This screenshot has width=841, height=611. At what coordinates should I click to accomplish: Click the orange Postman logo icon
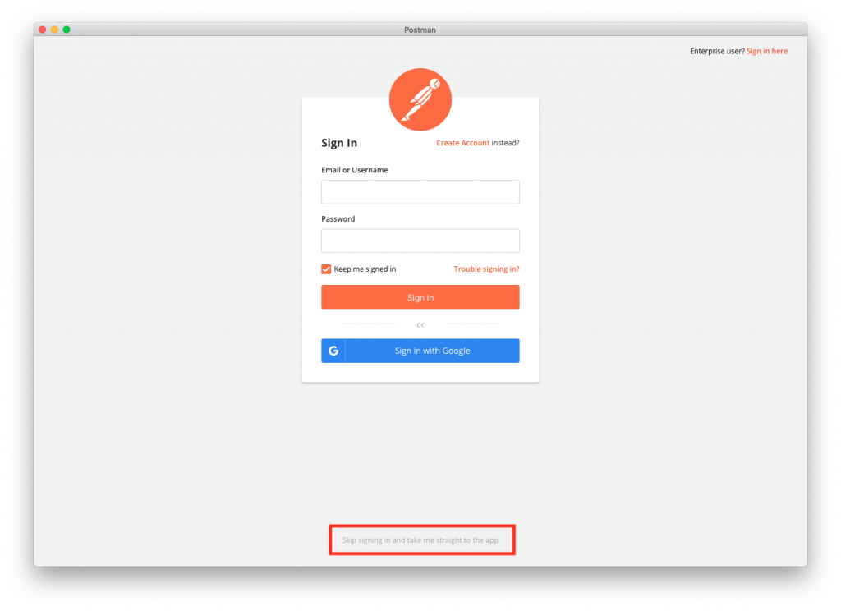point(420,99)
